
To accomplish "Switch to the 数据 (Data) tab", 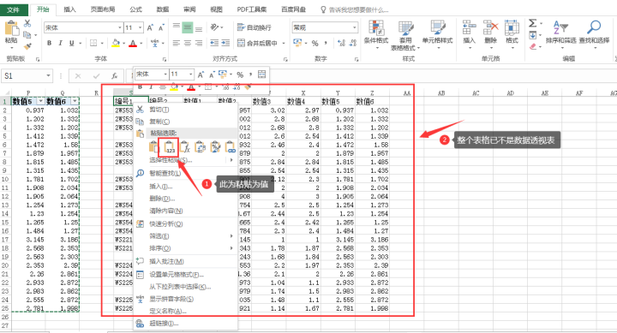I will click(163, 9).
